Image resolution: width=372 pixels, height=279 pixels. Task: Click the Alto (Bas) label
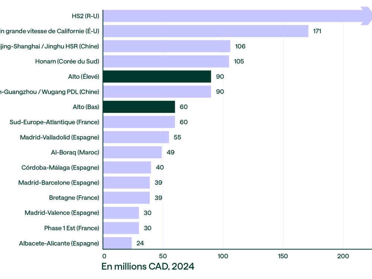coord(86,107)
